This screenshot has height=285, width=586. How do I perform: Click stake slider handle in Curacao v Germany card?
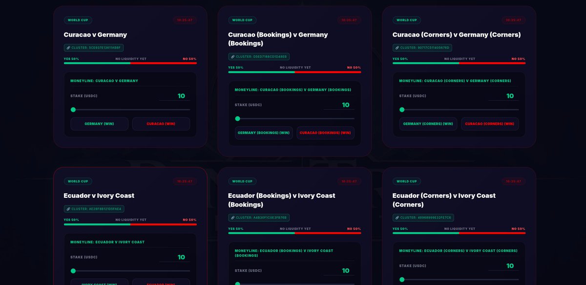point(73,110)
